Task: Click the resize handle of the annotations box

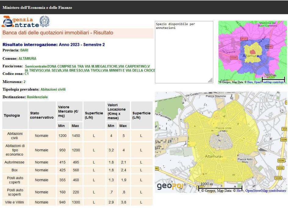Action: click(210, 80)
